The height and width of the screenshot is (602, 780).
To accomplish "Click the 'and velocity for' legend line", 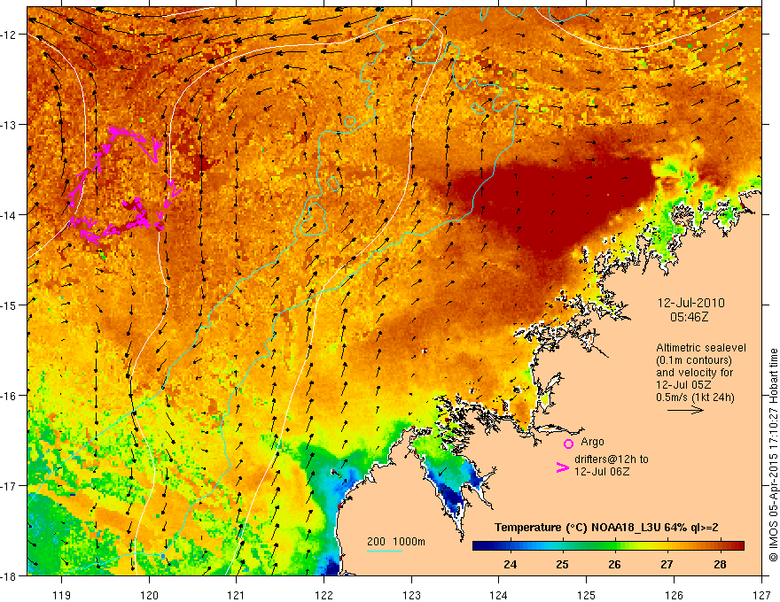I will [x=694, y=373].
